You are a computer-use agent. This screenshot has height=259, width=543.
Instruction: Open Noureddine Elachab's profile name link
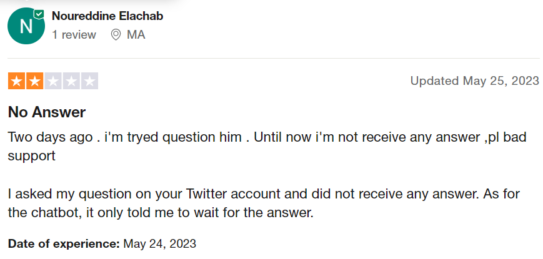click(x=107, y=16)
